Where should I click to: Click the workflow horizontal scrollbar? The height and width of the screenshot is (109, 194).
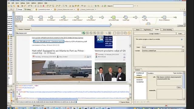[x=71, y=26]
